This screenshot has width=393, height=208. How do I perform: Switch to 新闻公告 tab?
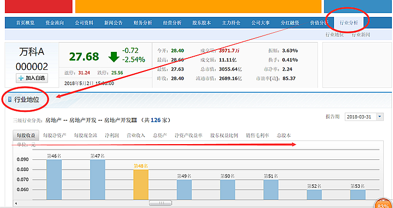(114, 23)
